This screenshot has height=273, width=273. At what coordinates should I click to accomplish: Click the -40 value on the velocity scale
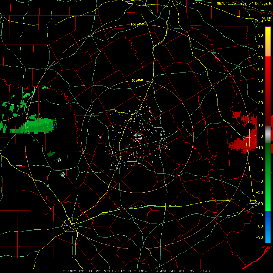click(259, 181)
